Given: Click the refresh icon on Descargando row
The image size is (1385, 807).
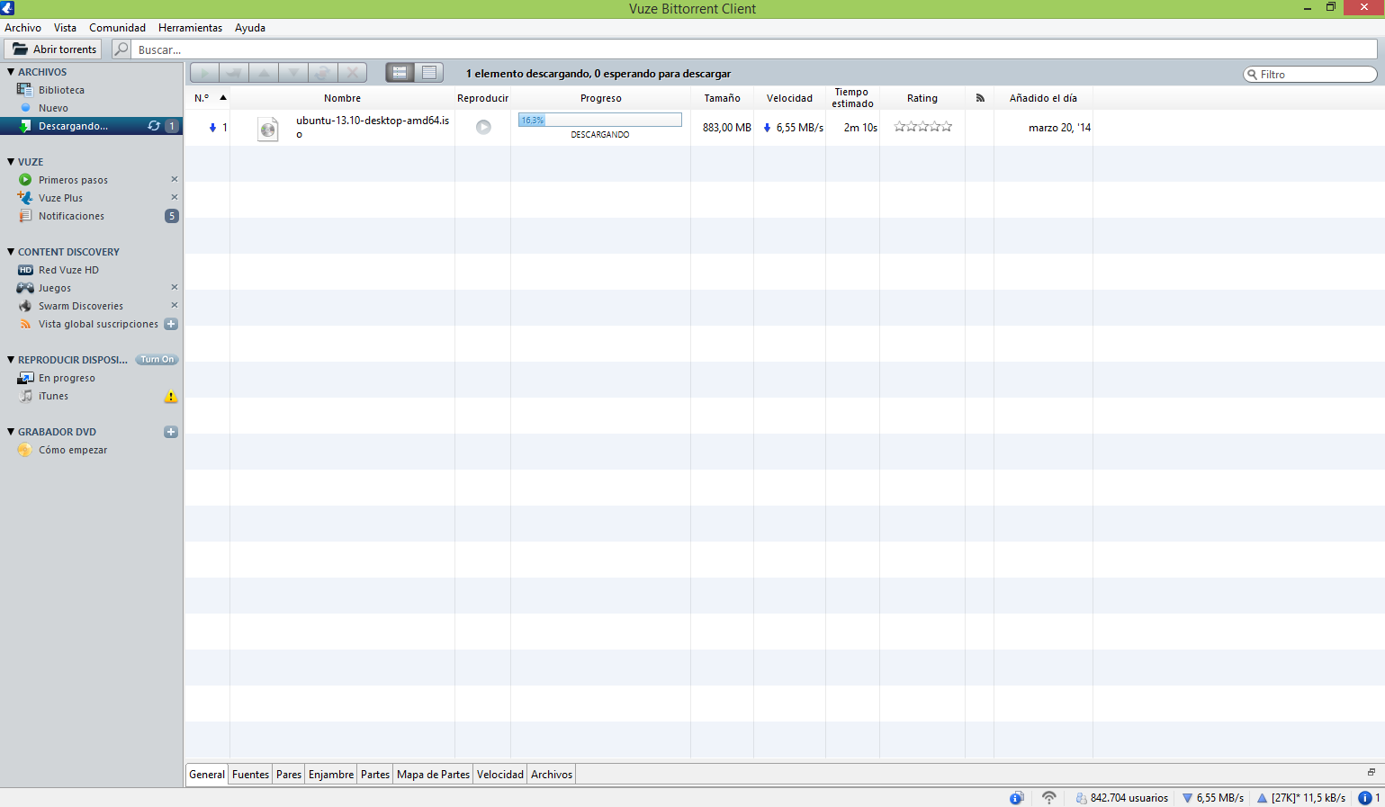Looking at the screenshot, I should [x=154, y=126].
